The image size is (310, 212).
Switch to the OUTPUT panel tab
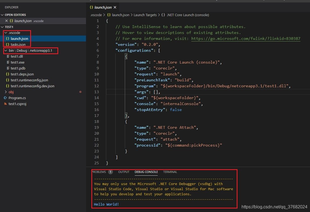click(x=124, y=172)
